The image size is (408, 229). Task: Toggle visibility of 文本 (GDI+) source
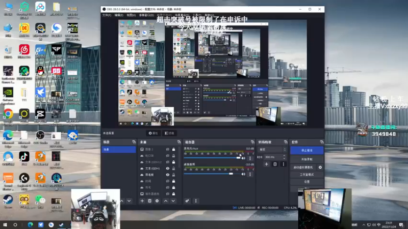[x=168, y=168]
